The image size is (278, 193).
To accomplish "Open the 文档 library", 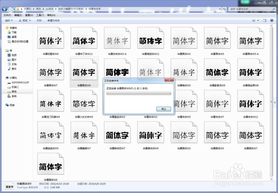I will pyautogui.click(x=14, y=64).
